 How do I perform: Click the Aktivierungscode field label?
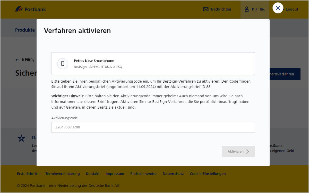pyautogui.click(x=64, y=118)
